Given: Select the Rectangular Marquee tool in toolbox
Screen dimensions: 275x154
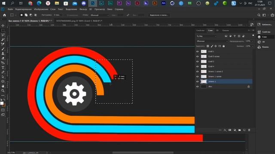Looking at the screenshot, I should click(3, 30).
